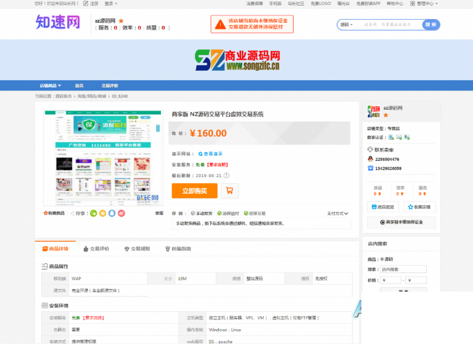
Task: Click the QQ penguin contact icon
Action: (370, 159)
